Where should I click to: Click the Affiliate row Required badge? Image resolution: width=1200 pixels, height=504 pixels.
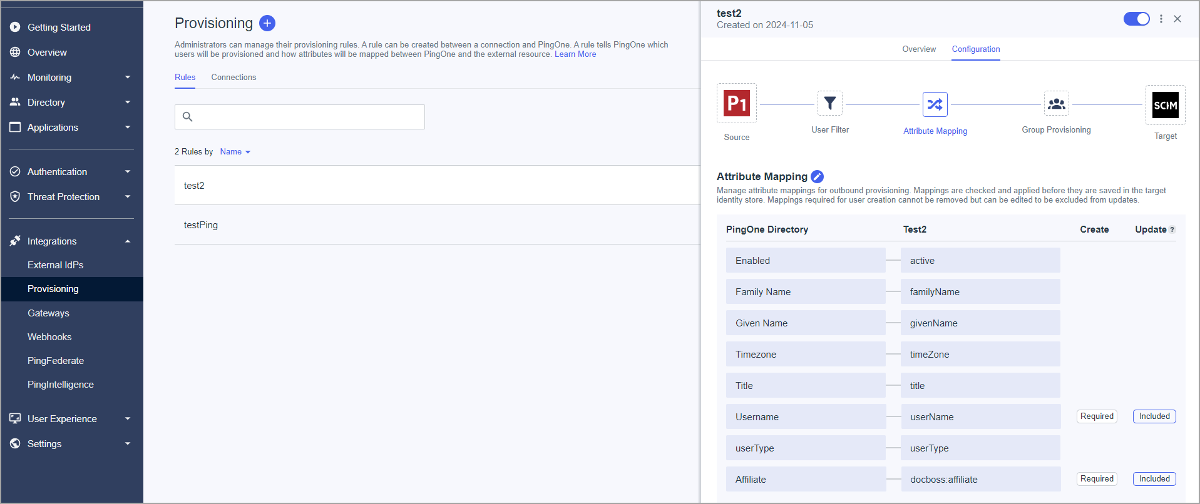[x=1097, y=479]
